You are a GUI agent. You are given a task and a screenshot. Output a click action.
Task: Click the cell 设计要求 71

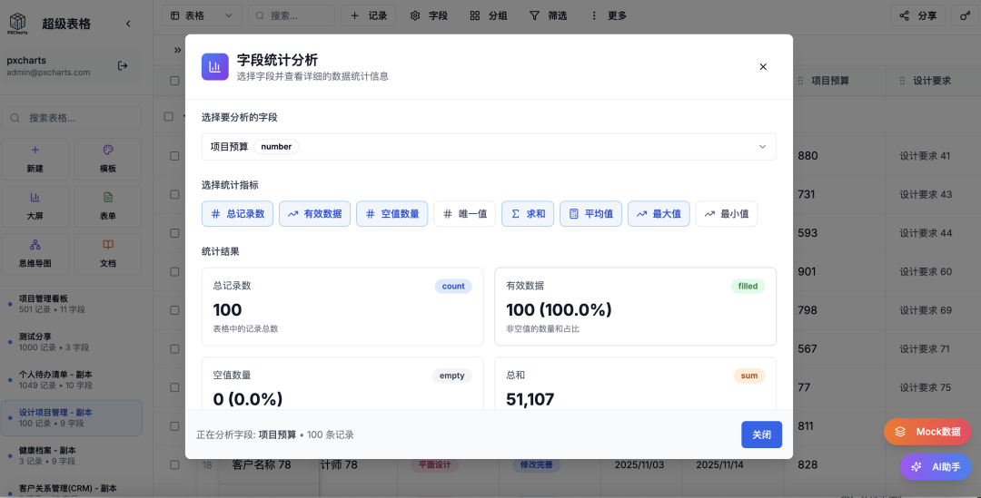click(x=934, y=348)
